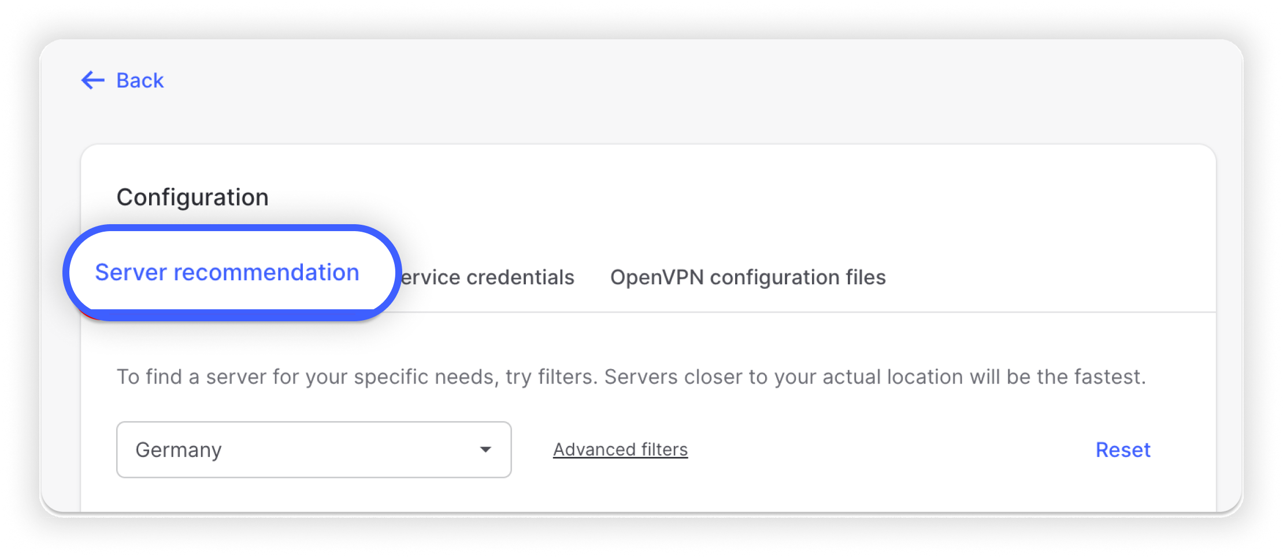Expand the Germany country dropdown
1283x557 pixels.
click(x=314, y=450)
